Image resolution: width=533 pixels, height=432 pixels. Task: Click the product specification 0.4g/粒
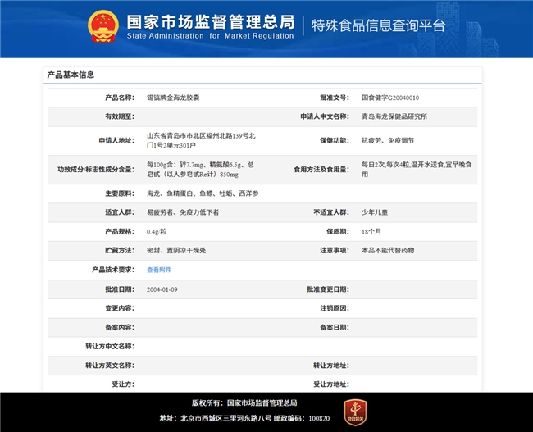[x=158, y=232]
